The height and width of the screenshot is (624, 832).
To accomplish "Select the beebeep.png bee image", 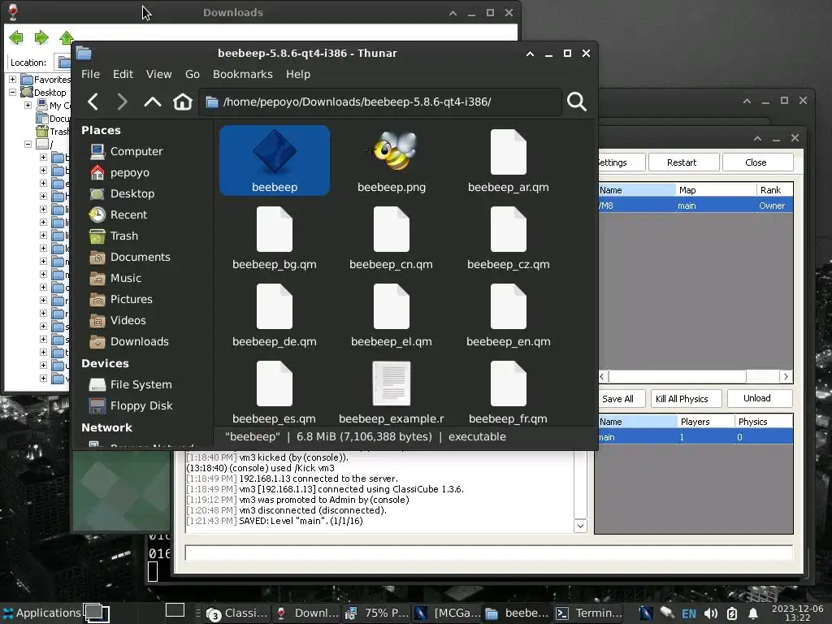I will (392, 160).
